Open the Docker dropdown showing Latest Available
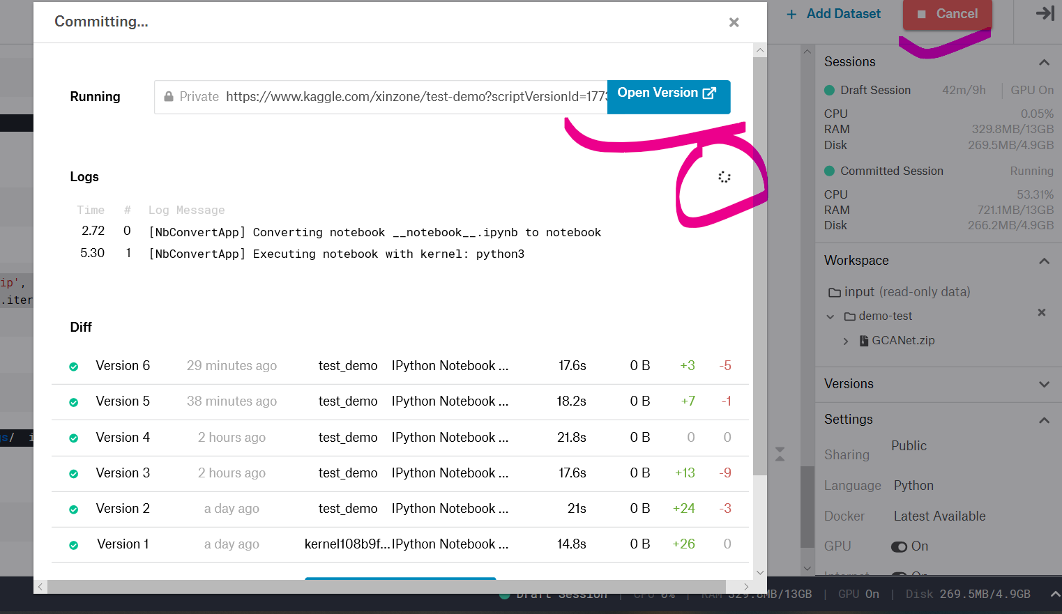Image resolution: width=1062 pixels, height=614 pixels. click(x=939, y=516)
